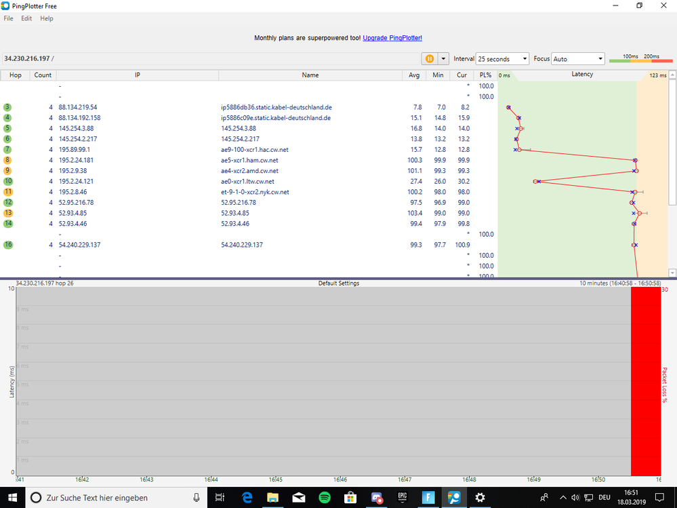Select the green hop 7 circle icon

pyautogui.click(x=7, y=149)
